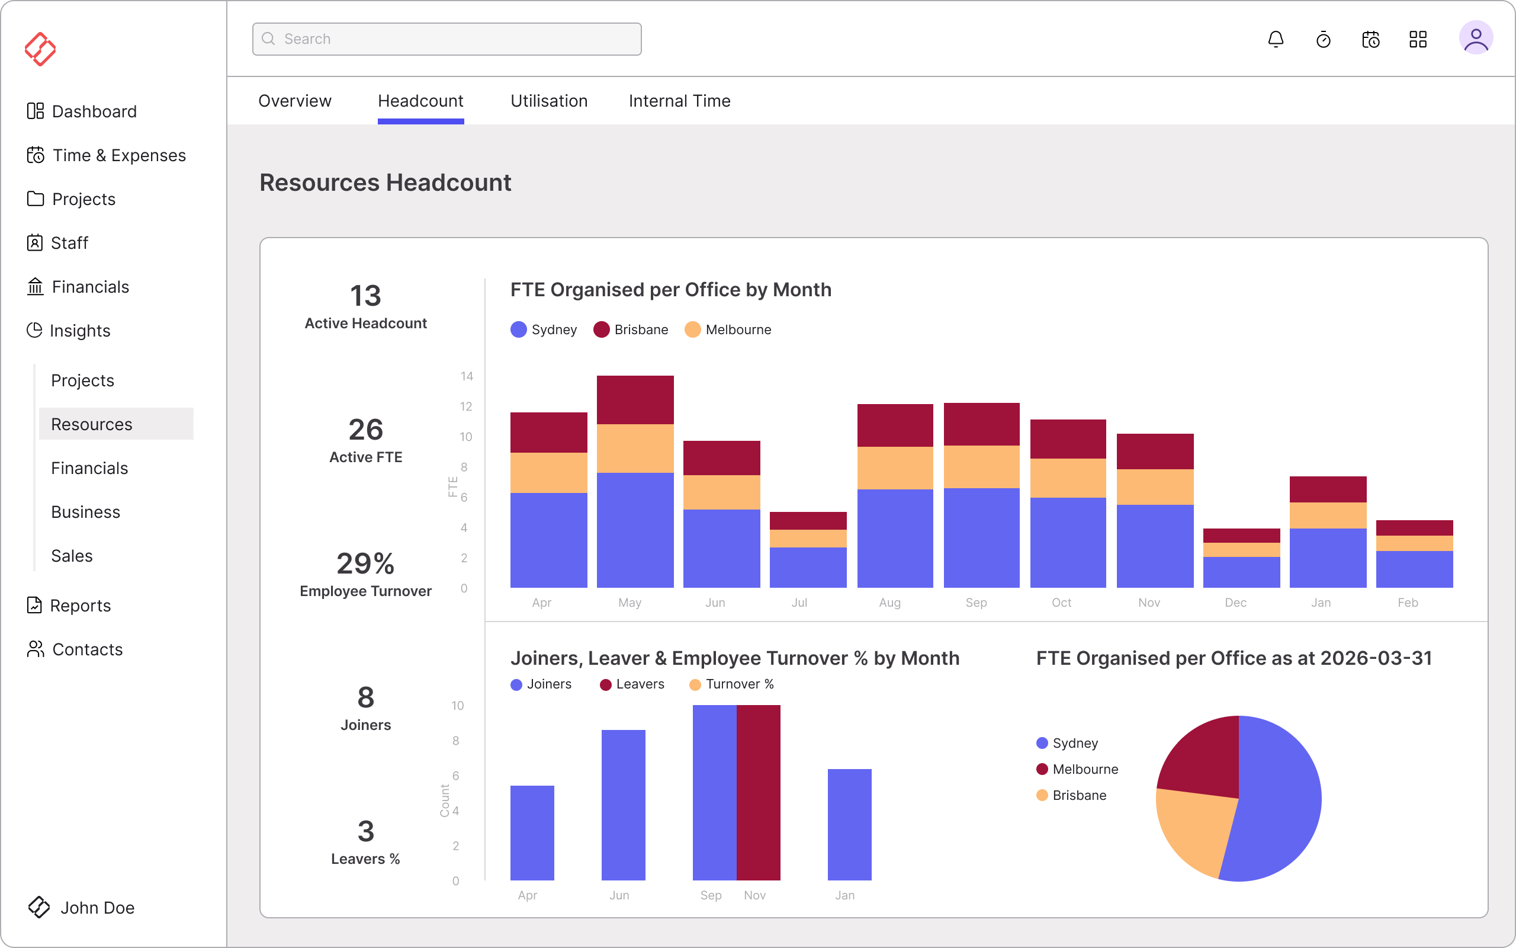Switch to the Utilisation tab
Image resolution: width=1516 pixels, height=948 pixels.
549,101
